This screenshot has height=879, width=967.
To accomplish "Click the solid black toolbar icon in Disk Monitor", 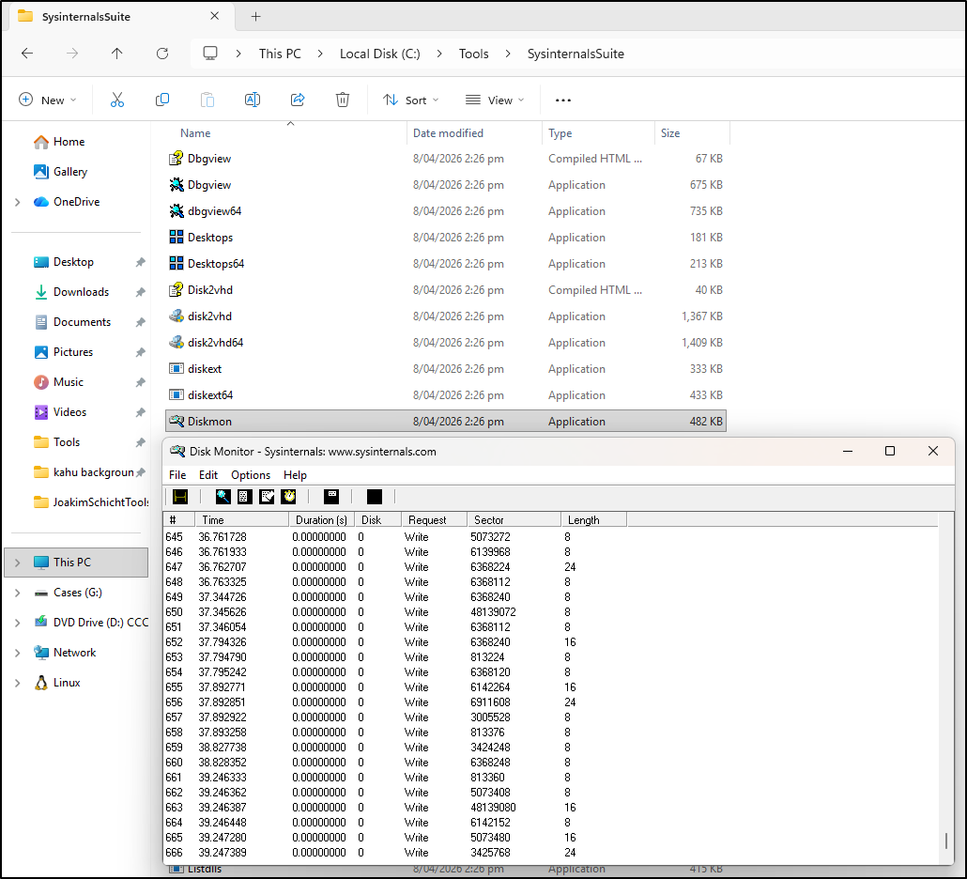I will (x=375, y=497).
